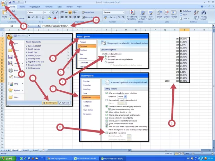Click the Zoom In plus button
The width and height of the screenshot is (215, 161).
pos(213,153)
